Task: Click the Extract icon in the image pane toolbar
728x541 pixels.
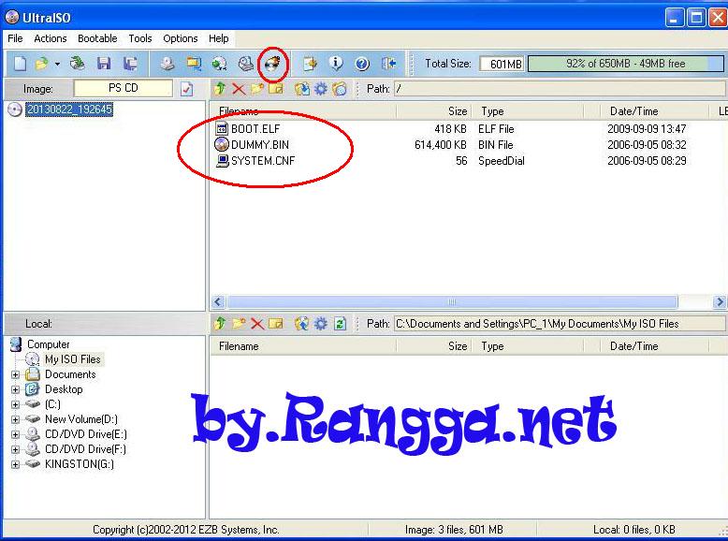Action: tap(302, 88)
